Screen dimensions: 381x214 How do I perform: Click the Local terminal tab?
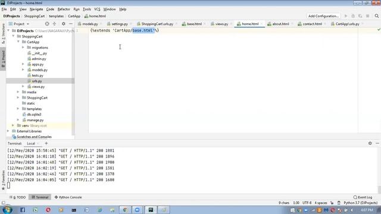tap(31, 143)
